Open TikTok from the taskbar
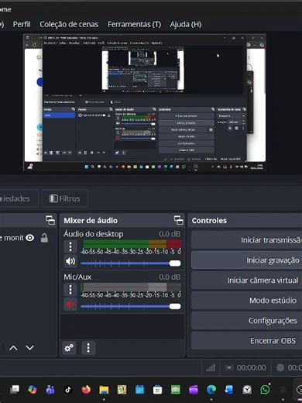Viewport: 302px width, 403px height. (68, 390)
